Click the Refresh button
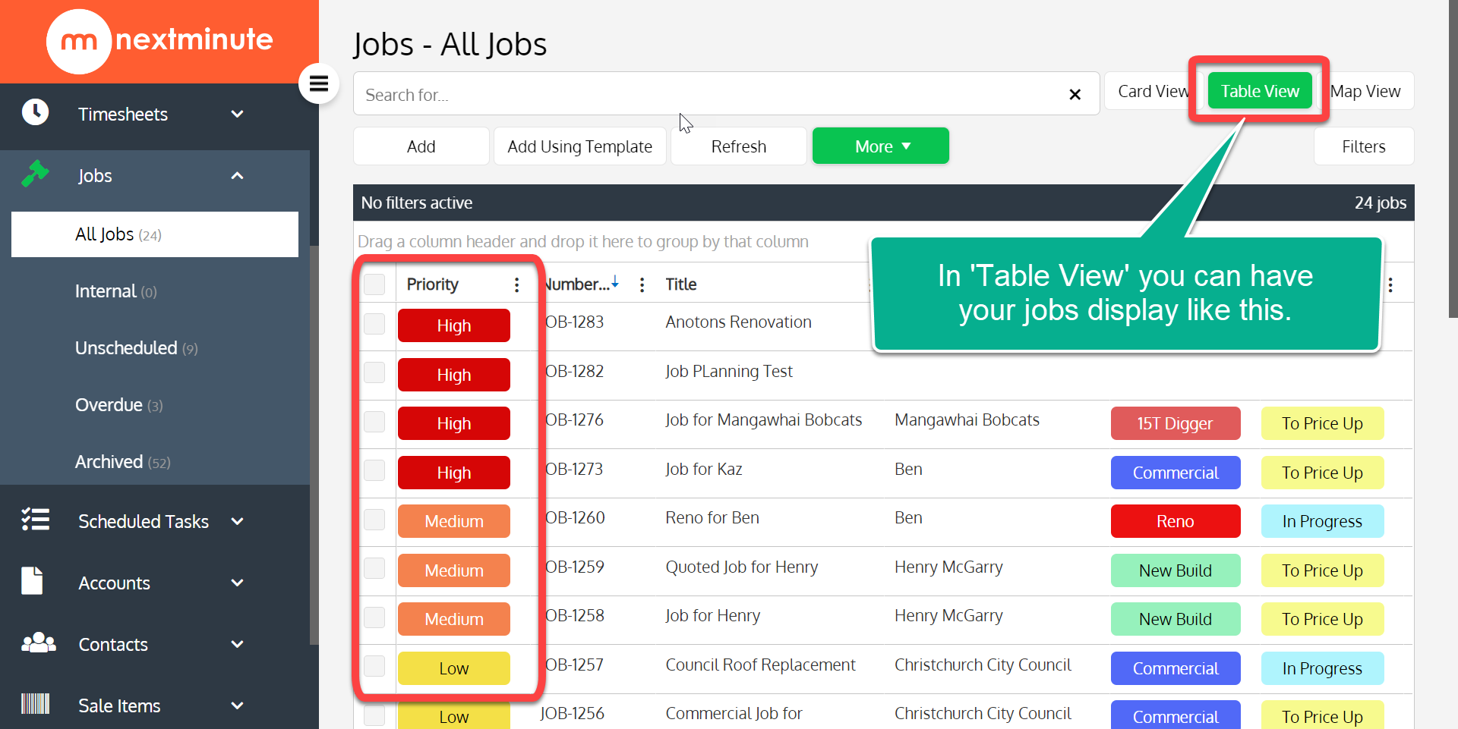Image resolution: width=1458 pixels, height=729 pixels. (x=739, y=146)
